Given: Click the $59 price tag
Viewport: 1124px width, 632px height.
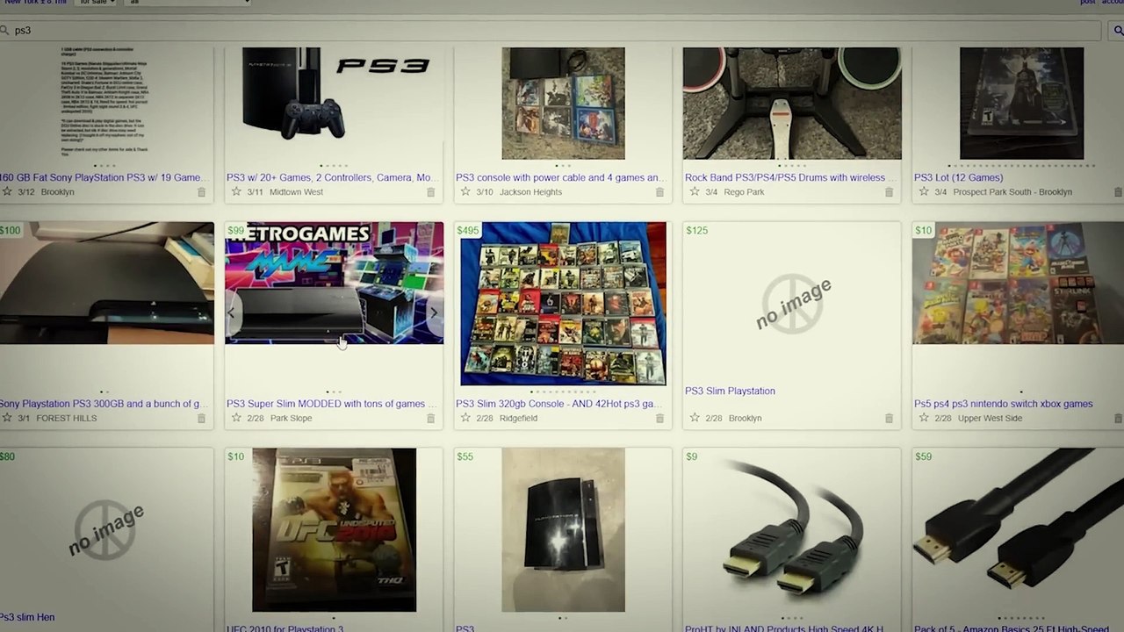Looking at the screenshot, I should 924,457.
